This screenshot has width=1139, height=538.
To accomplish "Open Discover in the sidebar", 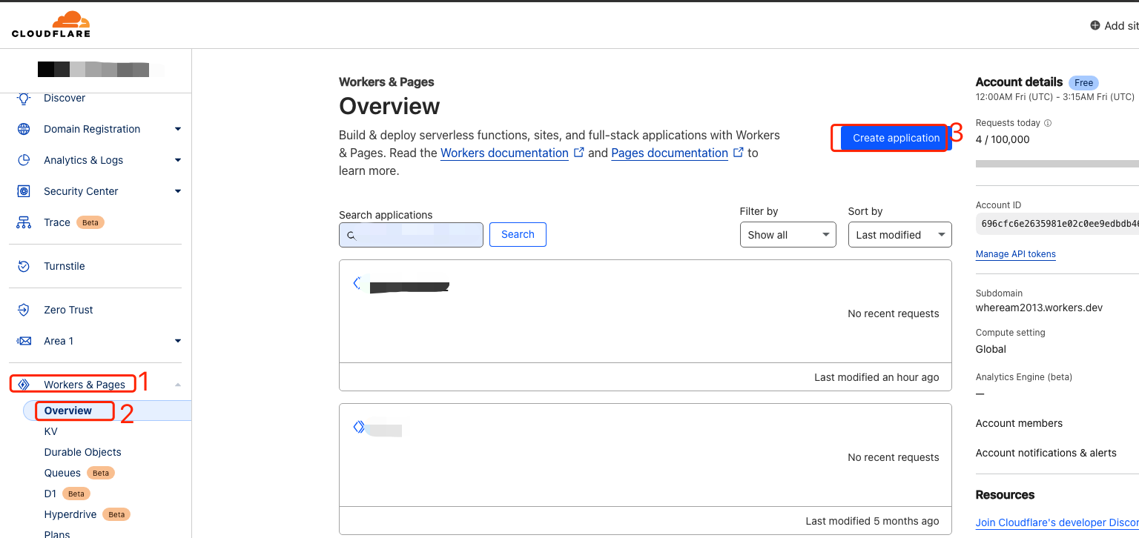I will [65, 98].
